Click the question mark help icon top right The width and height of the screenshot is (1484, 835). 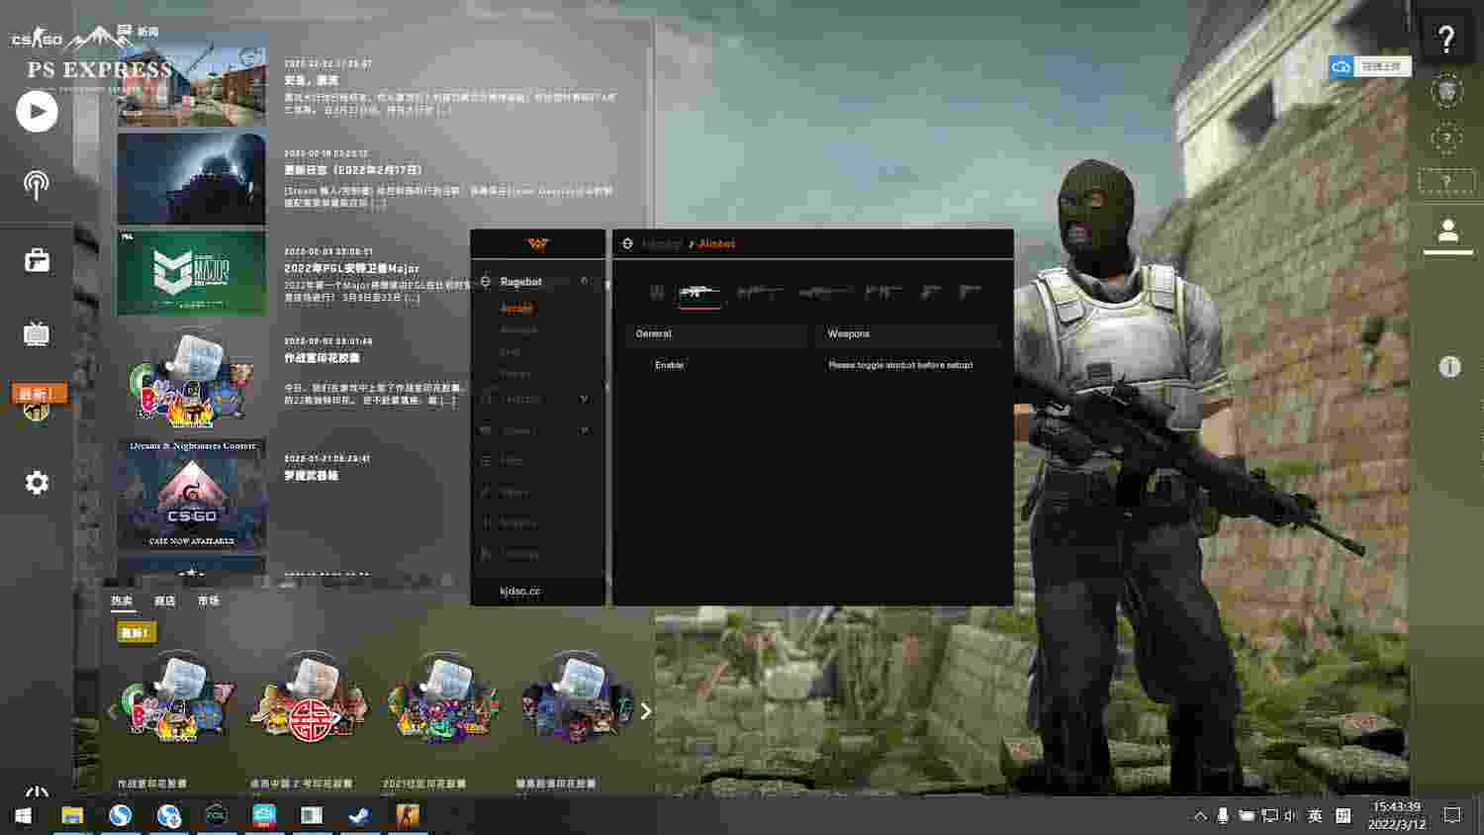[1446, 39]
